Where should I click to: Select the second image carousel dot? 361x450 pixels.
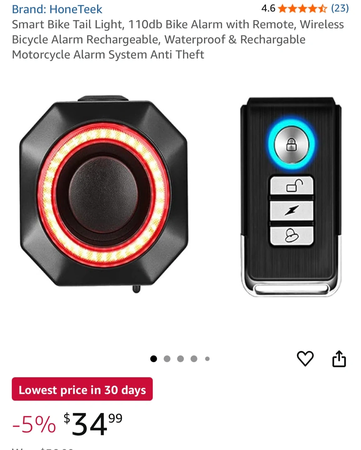(167, 359)
